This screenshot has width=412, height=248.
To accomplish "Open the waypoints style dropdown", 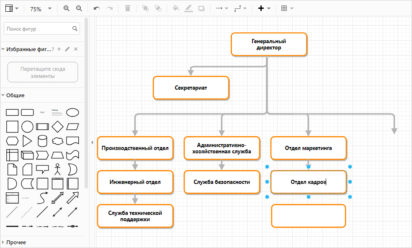I will (x=240, y=8).
